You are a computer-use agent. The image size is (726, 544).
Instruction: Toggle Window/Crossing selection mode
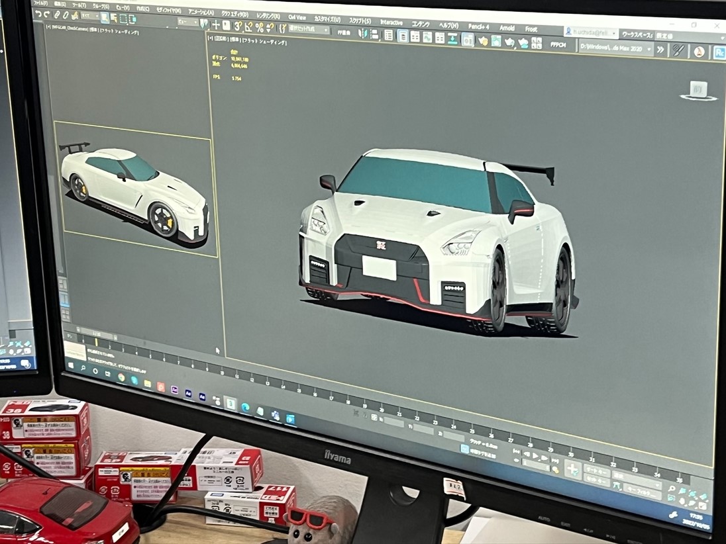click(x=132, y=19)
